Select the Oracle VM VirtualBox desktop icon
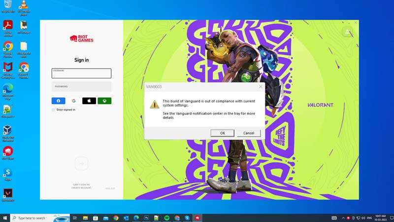This screenshot has height=222, width=394. tap(8, 133)
